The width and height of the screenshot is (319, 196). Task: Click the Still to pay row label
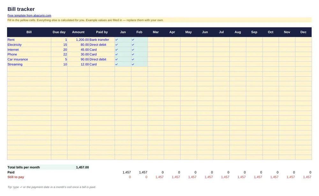16,177
